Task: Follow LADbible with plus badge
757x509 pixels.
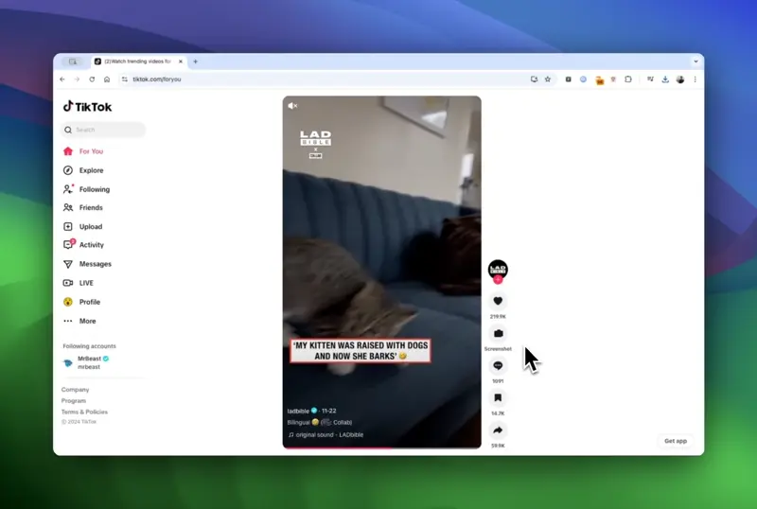Action: click(498, 280)
